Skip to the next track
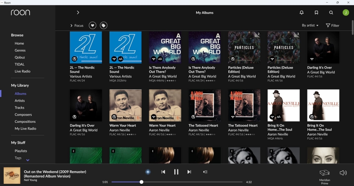354x186 pixels. point(189,172)
